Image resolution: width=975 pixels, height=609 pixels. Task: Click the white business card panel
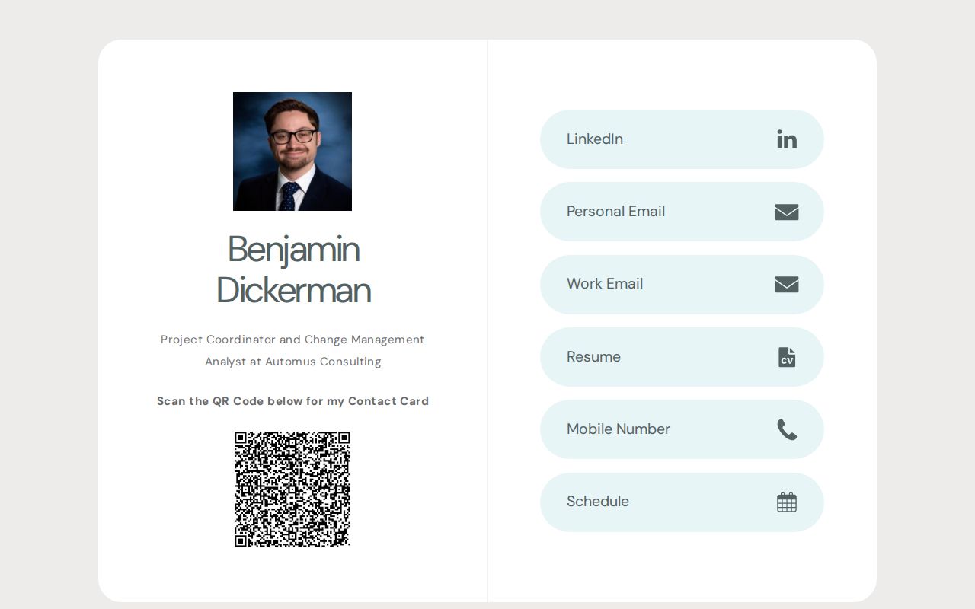293,579
